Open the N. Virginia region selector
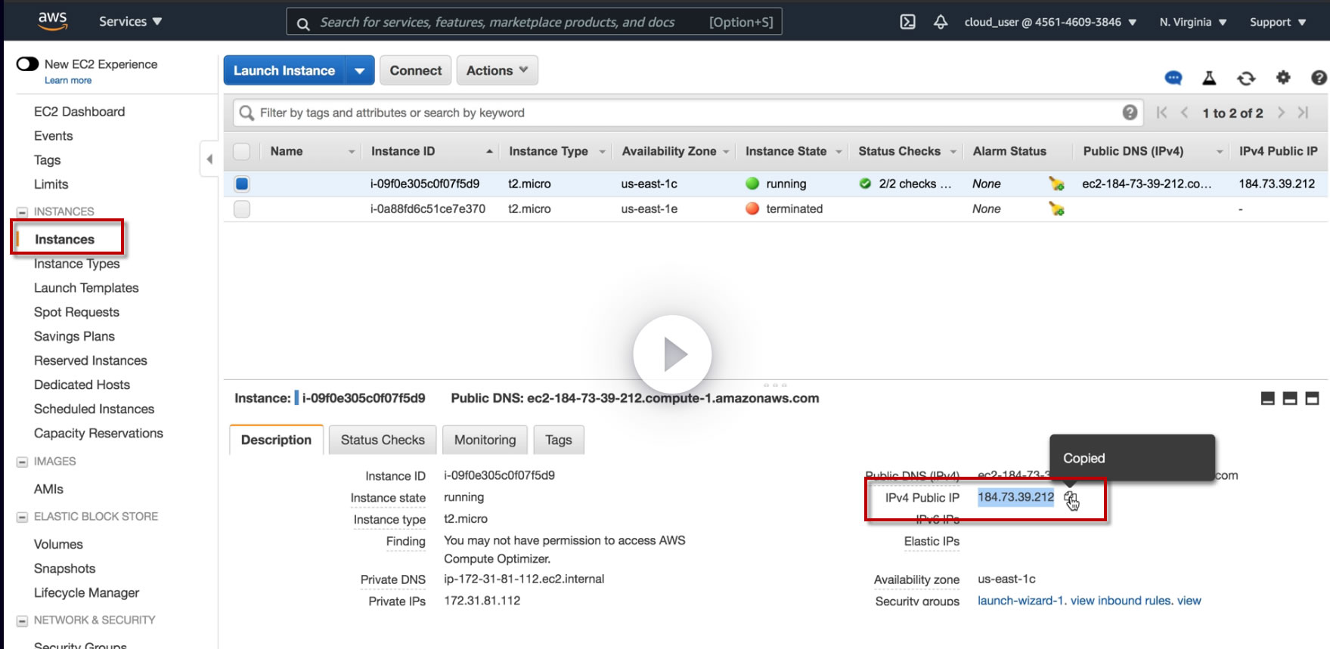Image resolution: width=1330 pixels, height=649 pixels. pos(1192,22)
